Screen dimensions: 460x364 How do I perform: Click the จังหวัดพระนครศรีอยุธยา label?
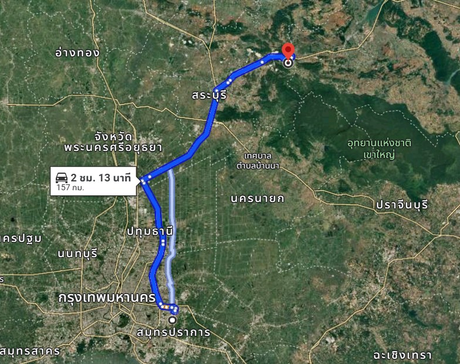pyautogui.click(x=113, y=142)
